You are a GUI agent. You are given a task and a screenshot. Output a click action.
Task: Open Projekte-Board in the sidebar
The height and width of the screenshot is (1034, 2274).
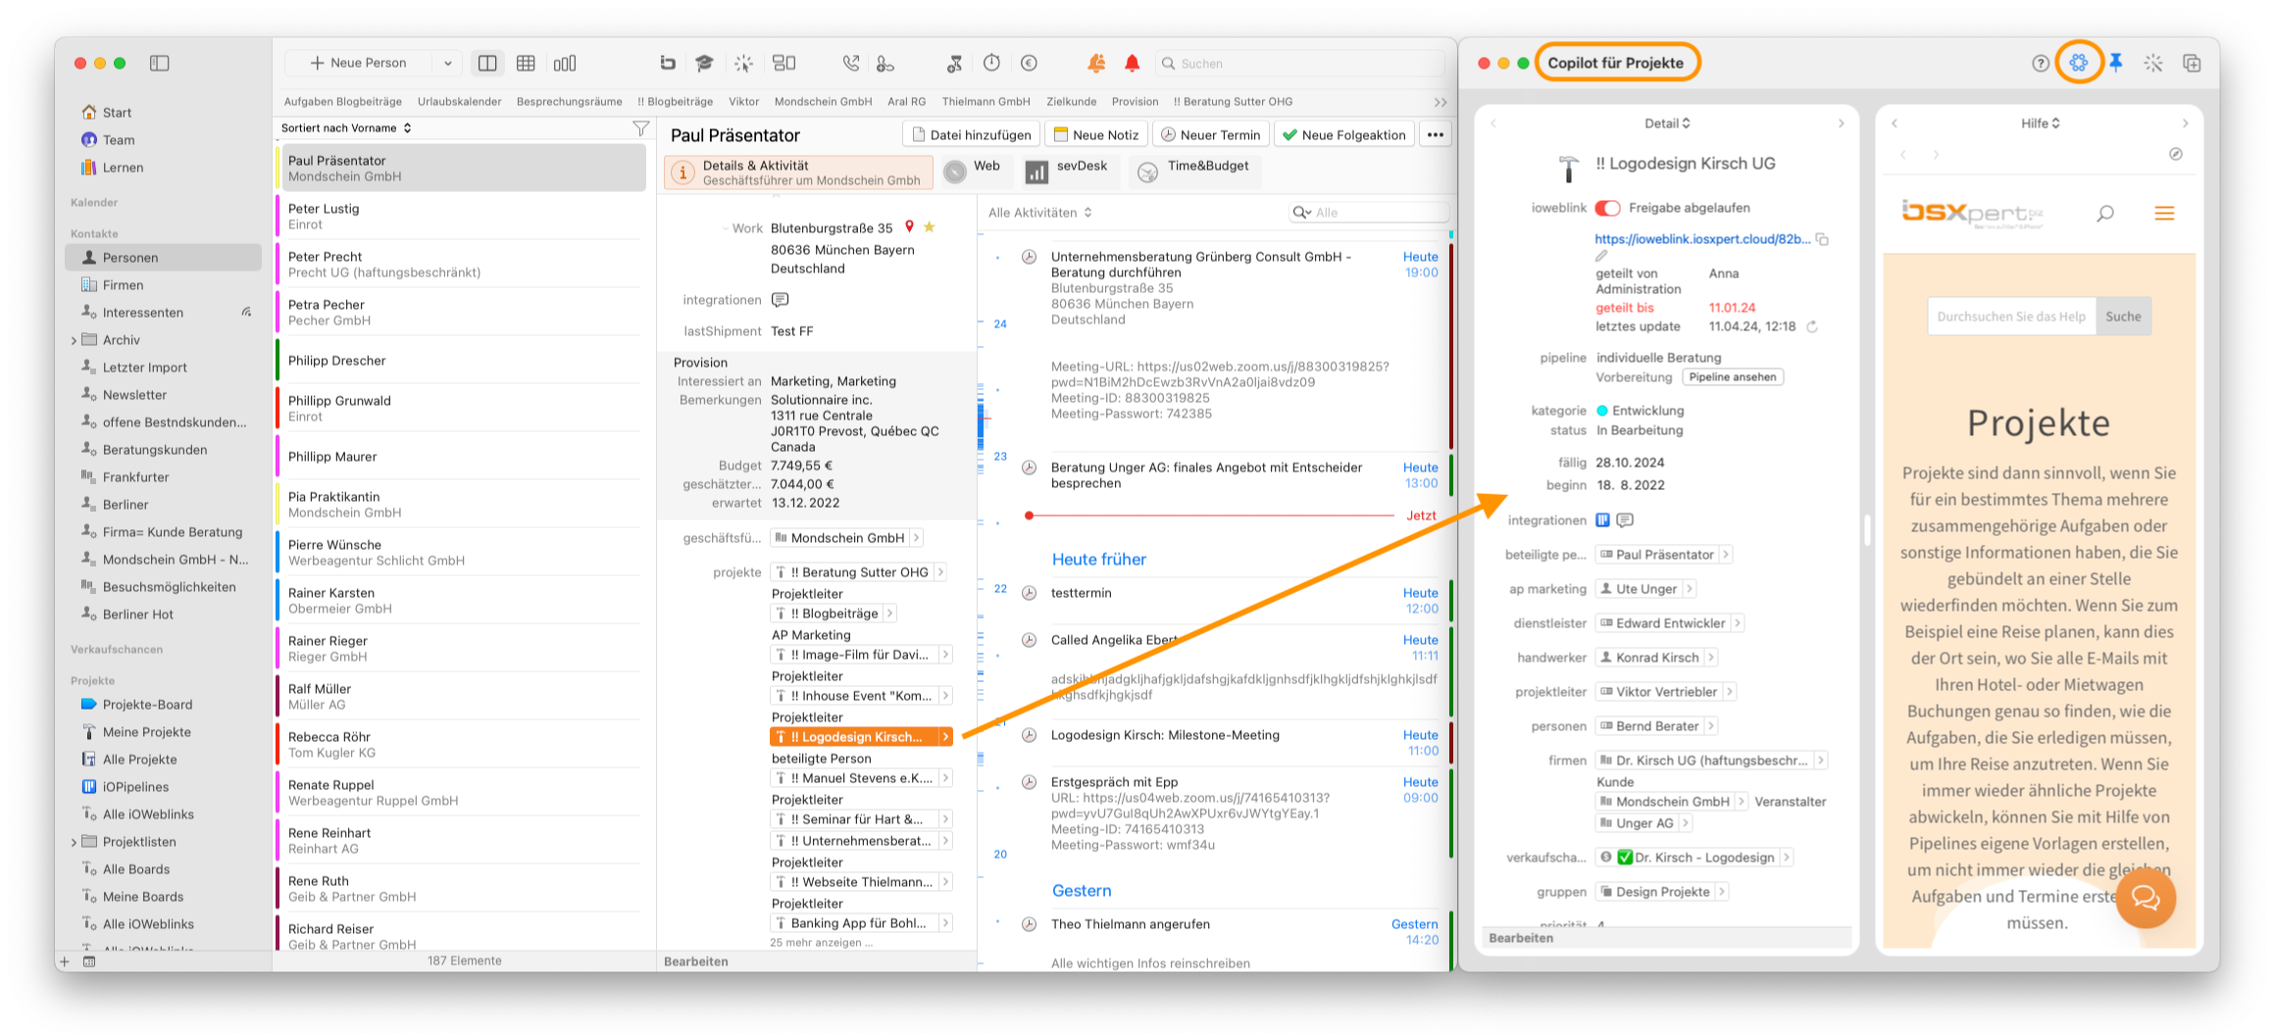163,705
